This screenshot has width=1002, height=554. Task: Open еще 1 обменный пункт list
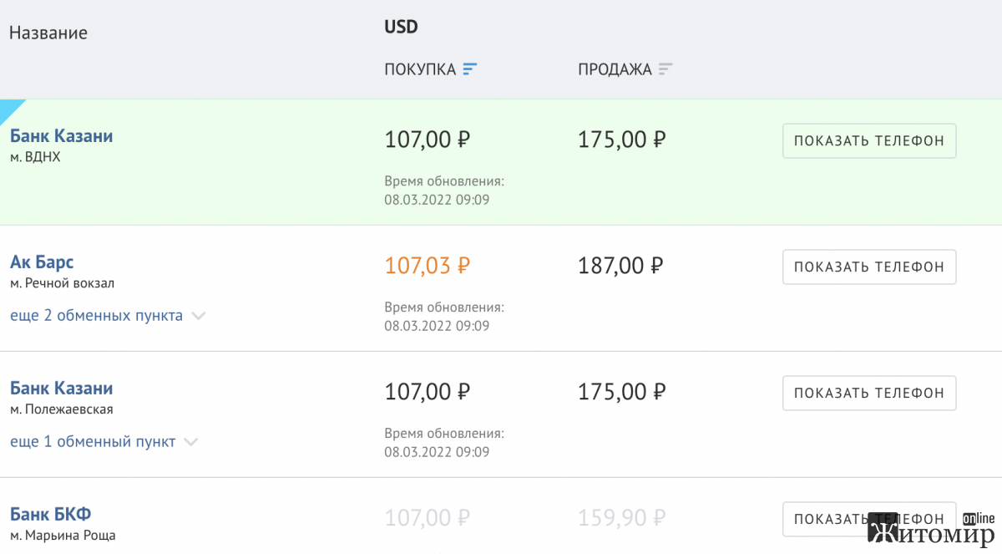point(93,442)
